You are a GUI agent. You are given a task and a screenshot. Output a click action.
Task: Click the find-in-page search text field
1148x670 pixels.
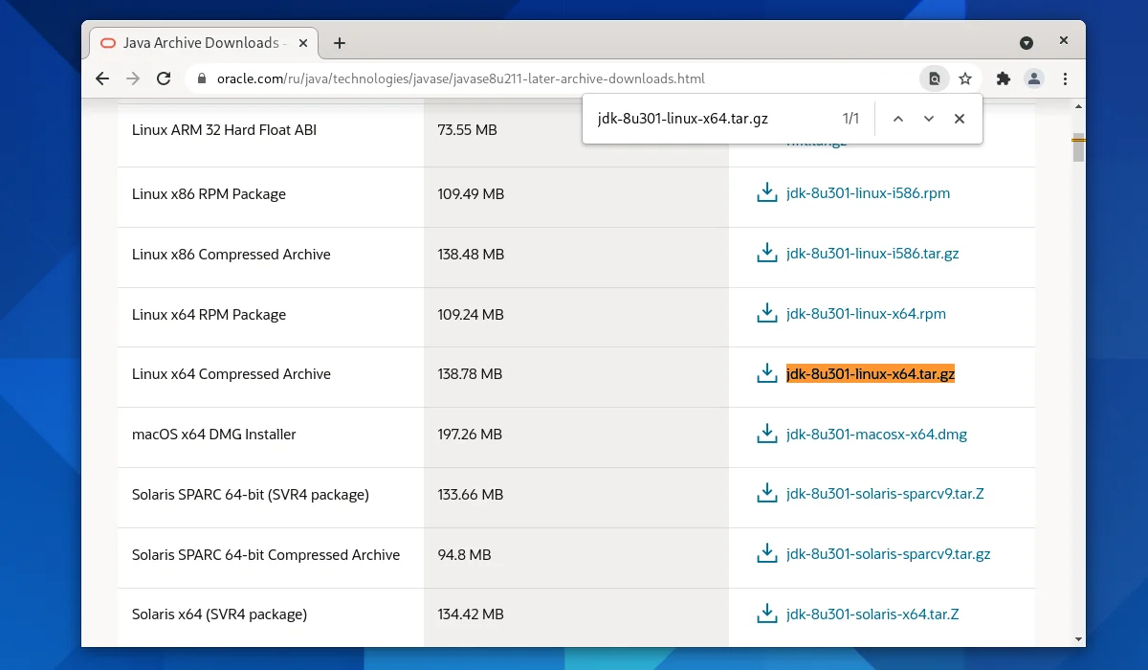pyautogui.click(x=708, y=119)
